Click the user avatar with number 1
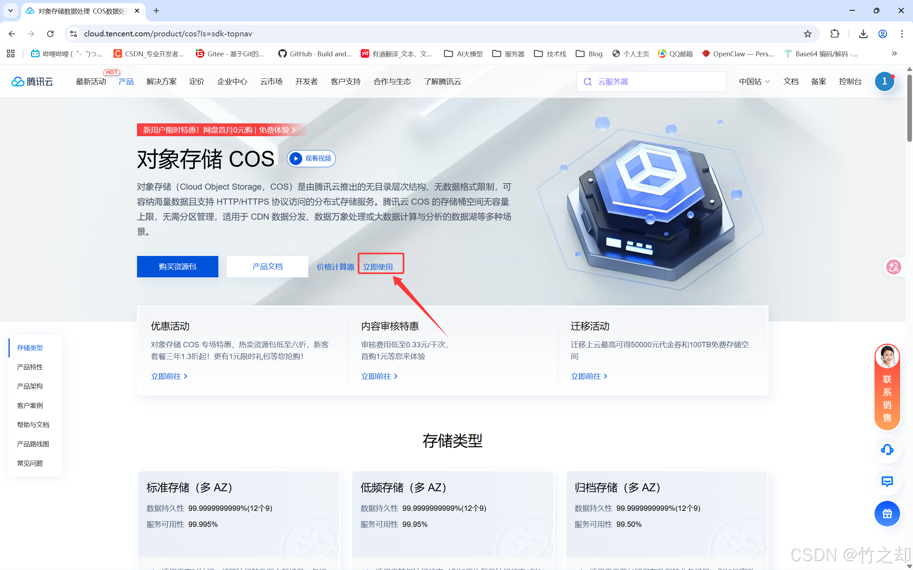The width and height of the screenshot is (913, 570). 884,81
